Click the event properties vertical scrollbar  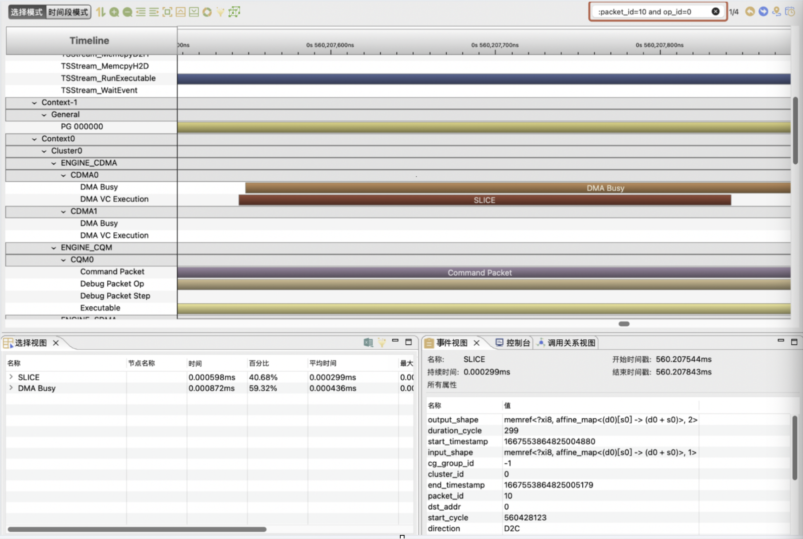[x=795, y=448]
